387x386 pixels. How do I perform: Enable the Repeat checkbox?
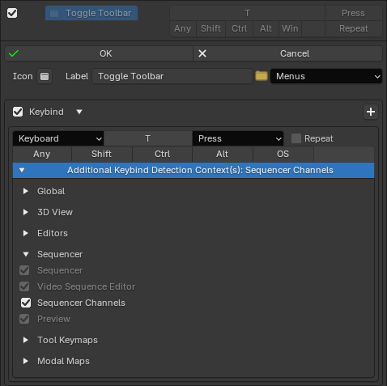pos(296,138)
